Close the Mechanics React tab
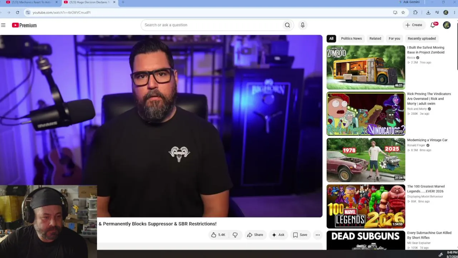This screenshot has width=458, height=258. (x=56, y=2)
